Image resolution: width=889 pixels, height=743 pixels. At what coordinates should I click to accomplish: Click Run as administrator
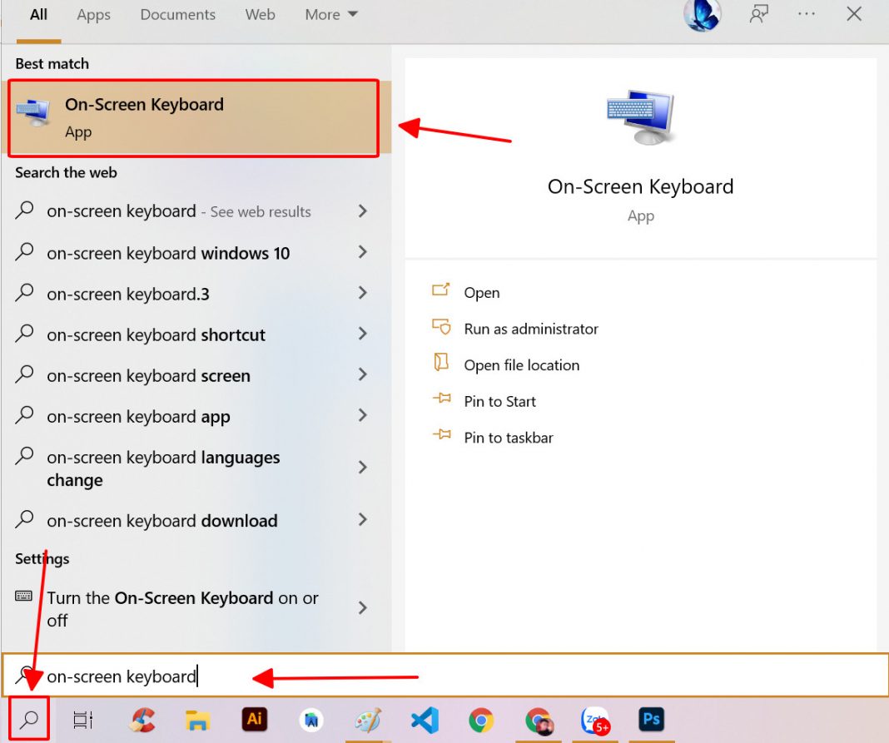[530, 329]
